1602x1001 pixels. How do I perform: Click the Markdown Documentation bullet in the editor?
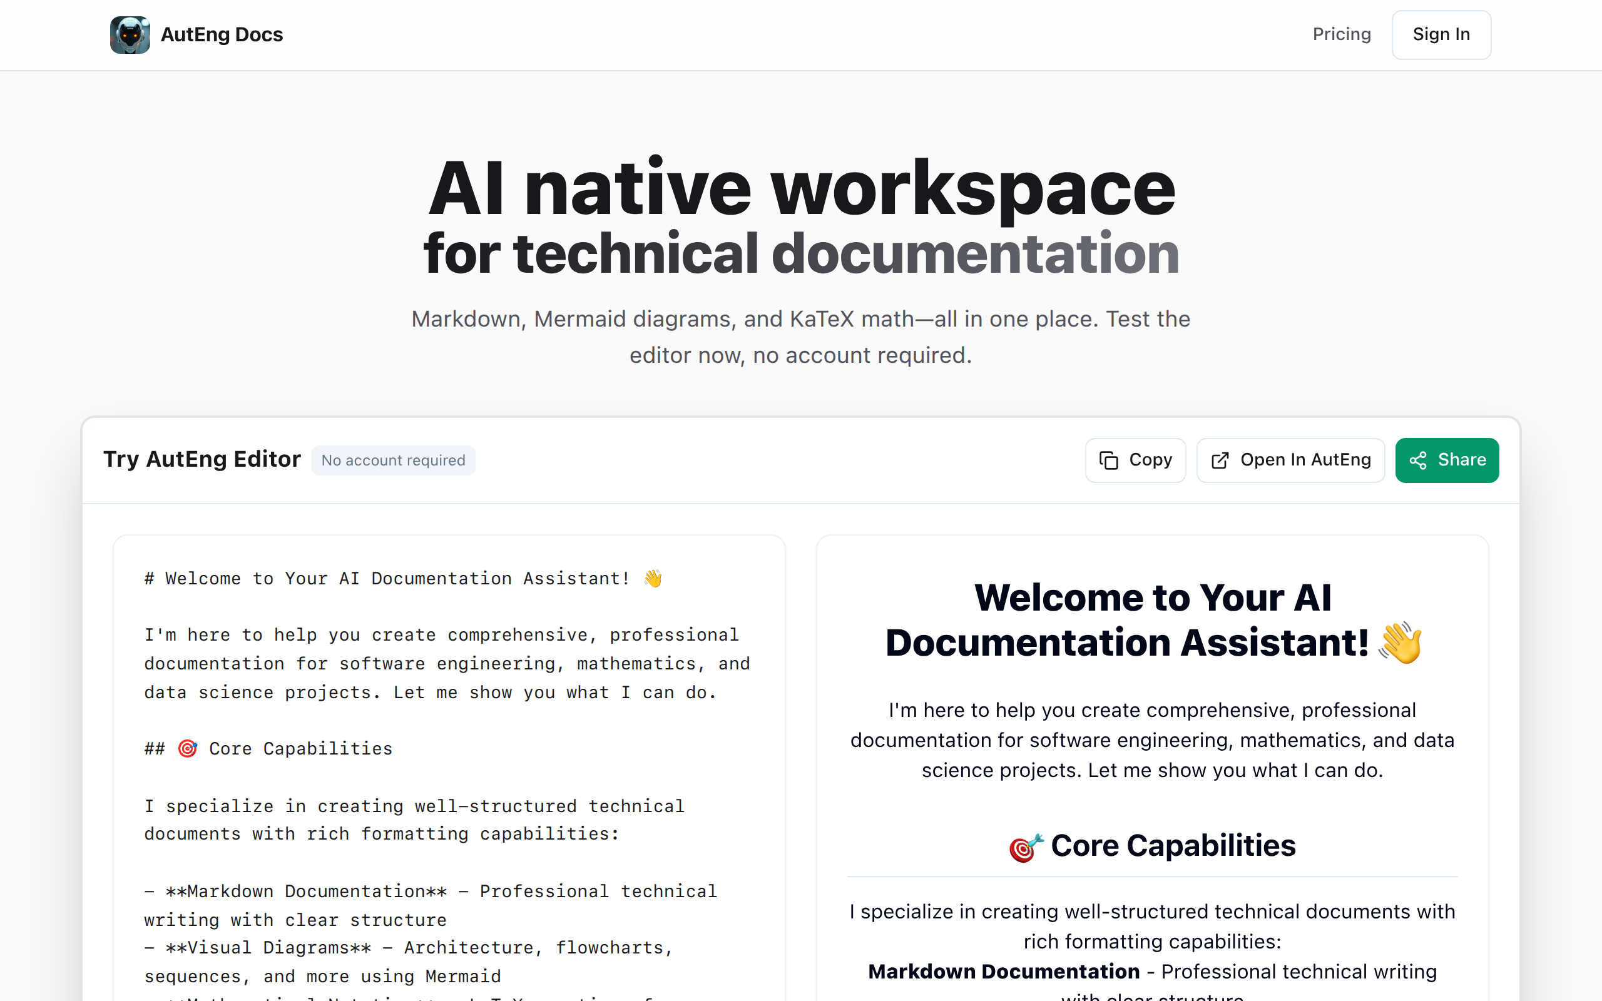click(306, 891)
